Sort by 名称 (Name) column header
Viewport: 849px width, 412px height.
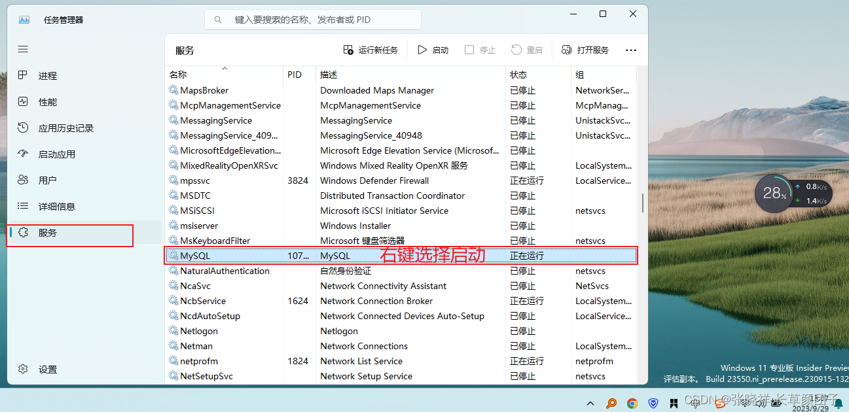(x=178, y=75)
